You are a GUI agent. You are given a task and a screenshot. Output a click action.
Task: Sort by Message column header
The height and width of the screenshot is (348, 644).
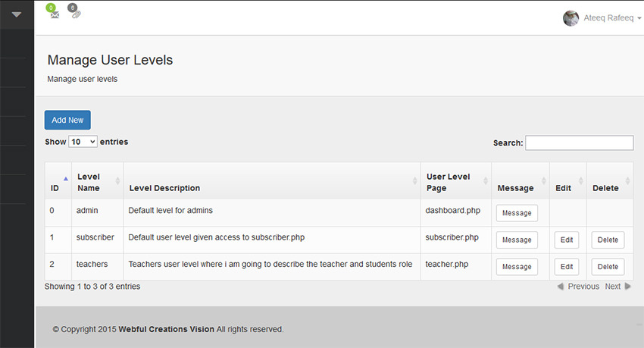tap(521, 180)
